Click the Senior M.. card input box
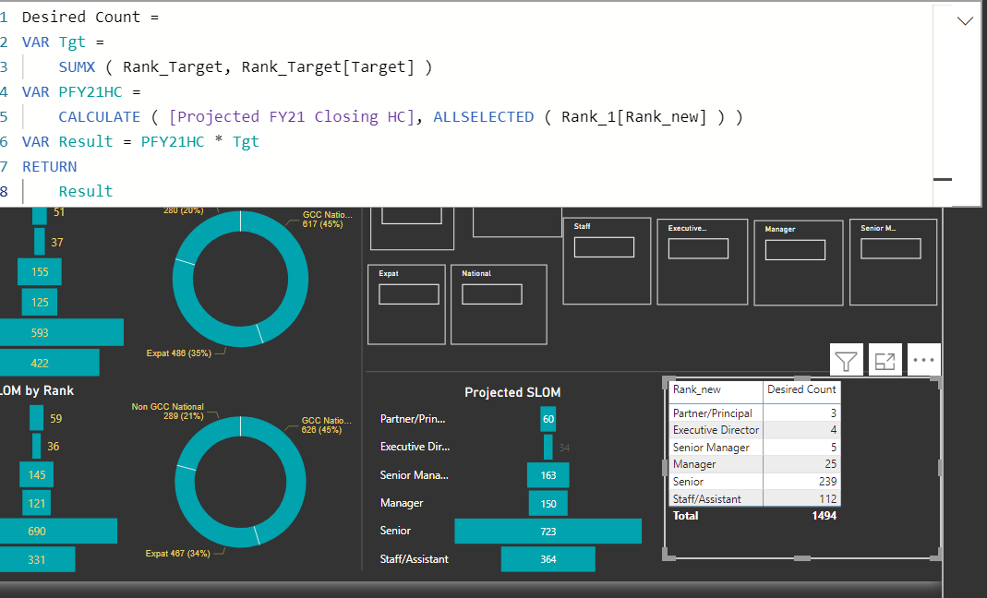The width and height of the screenshot is (987, 598). coord(891,248)
